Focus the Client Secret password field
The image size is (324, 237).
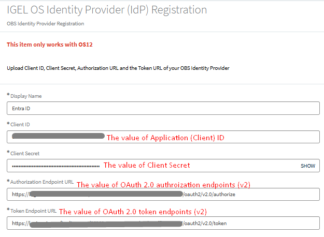click(x=150, y=166)
